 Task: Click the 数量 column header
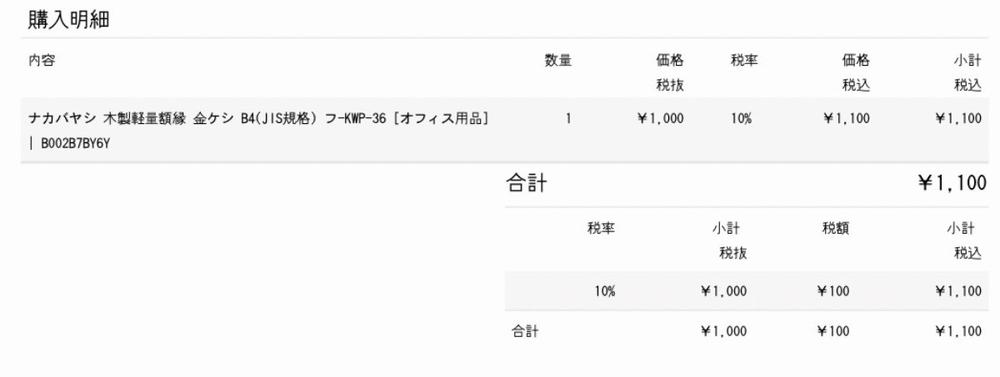click(558, 60)
